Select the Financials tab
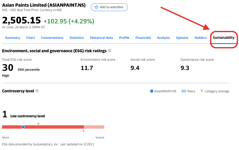 coord(143,38)
